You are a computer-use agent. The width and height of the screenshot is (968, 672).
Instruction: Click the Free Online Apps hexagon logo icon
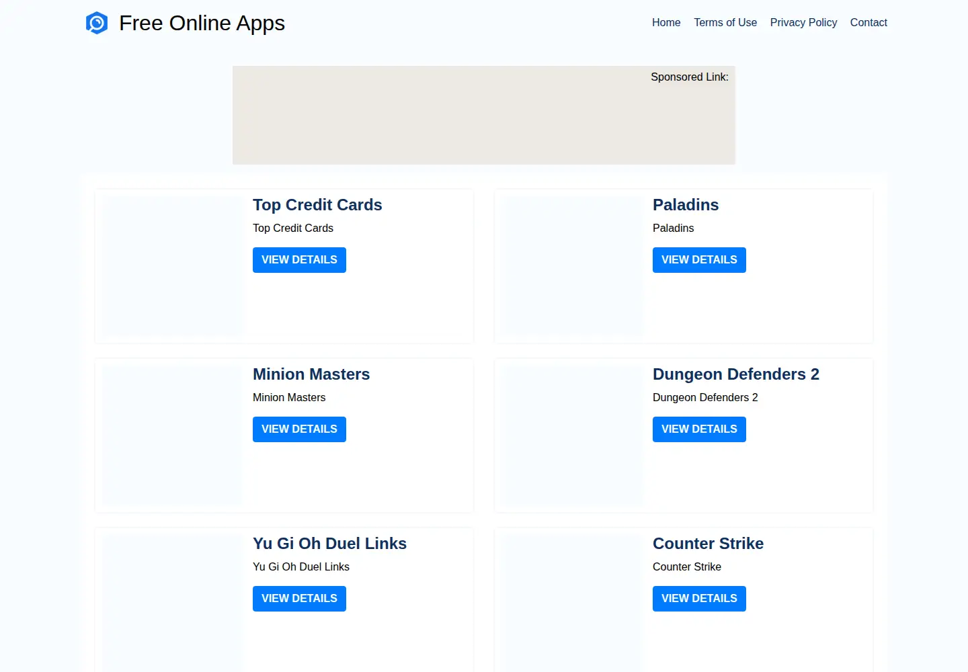pyautogui.click(x=97, y=23)
